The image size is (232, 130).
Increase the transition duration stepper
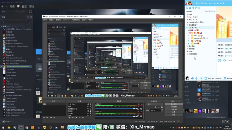162,110
